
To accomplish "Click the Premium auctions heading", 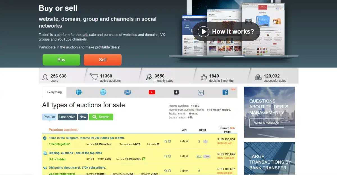I will [63, 130].
